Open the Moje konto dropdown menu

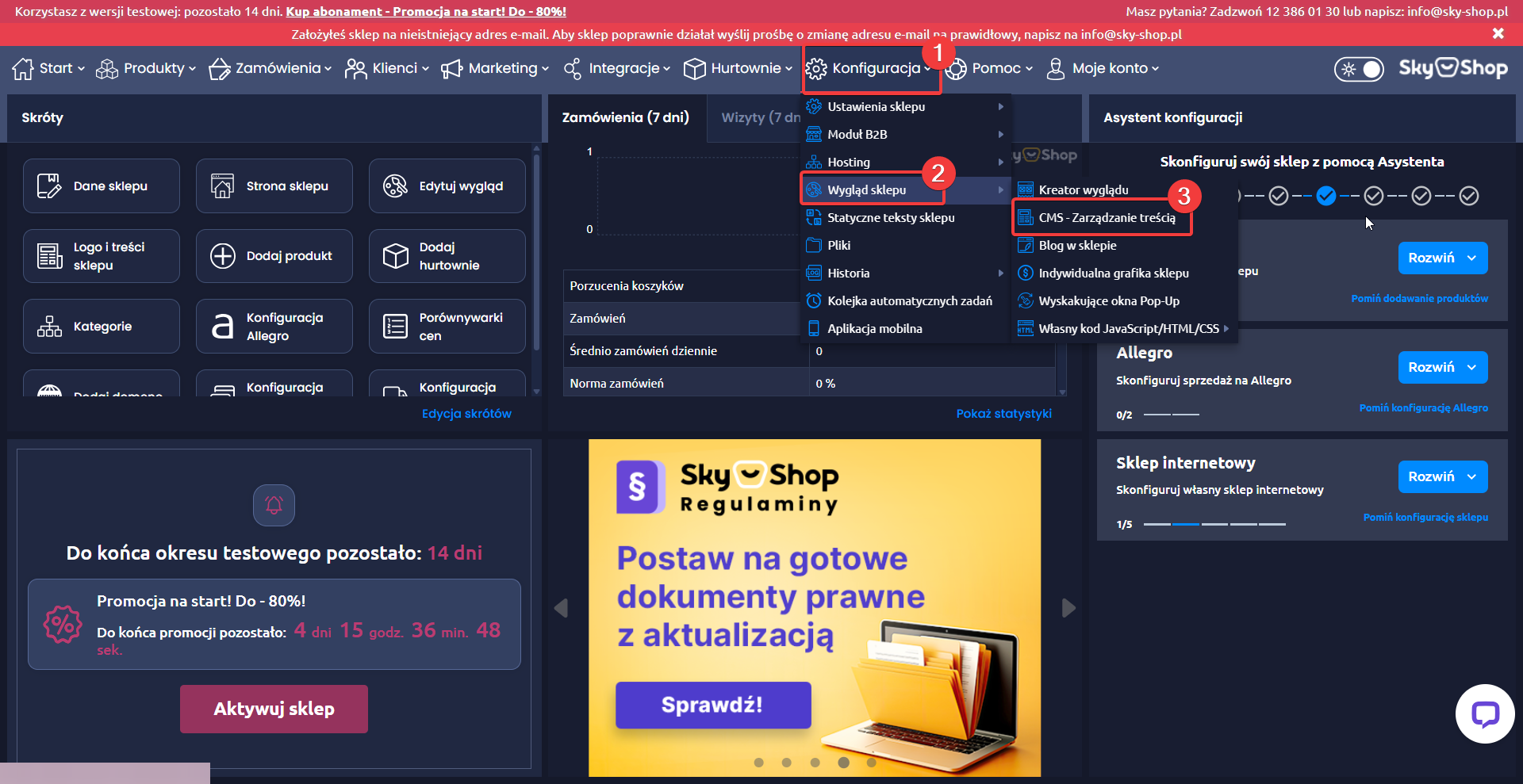coord(1103,68)
